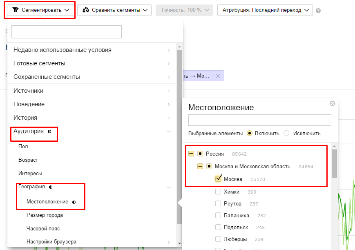Focus the Местоположение search field
The image size is (355, 250).
[260, 120]
